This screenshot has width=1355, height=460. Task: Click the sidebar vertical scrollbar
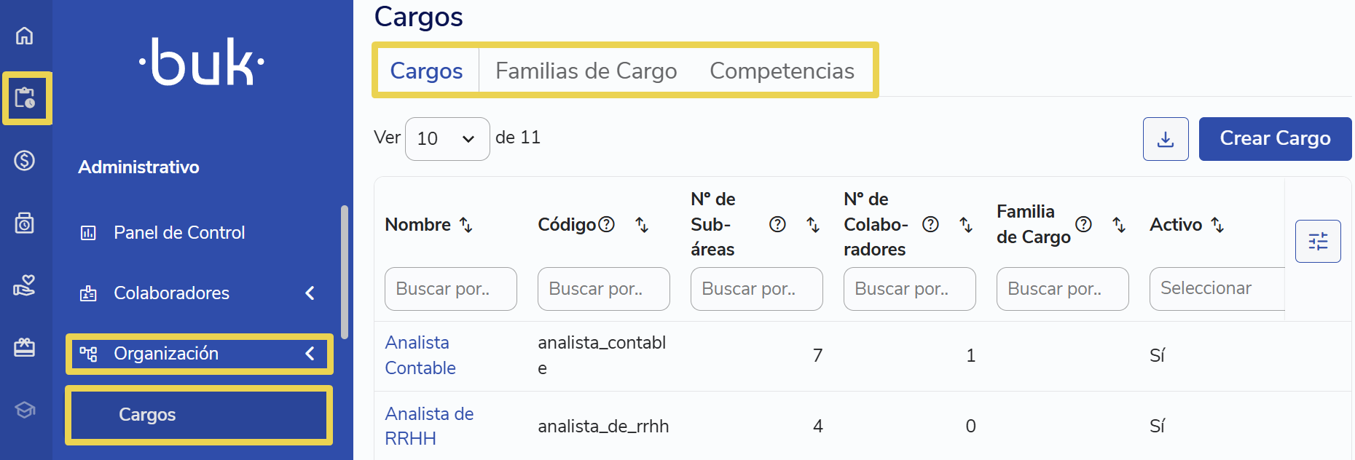345,272
